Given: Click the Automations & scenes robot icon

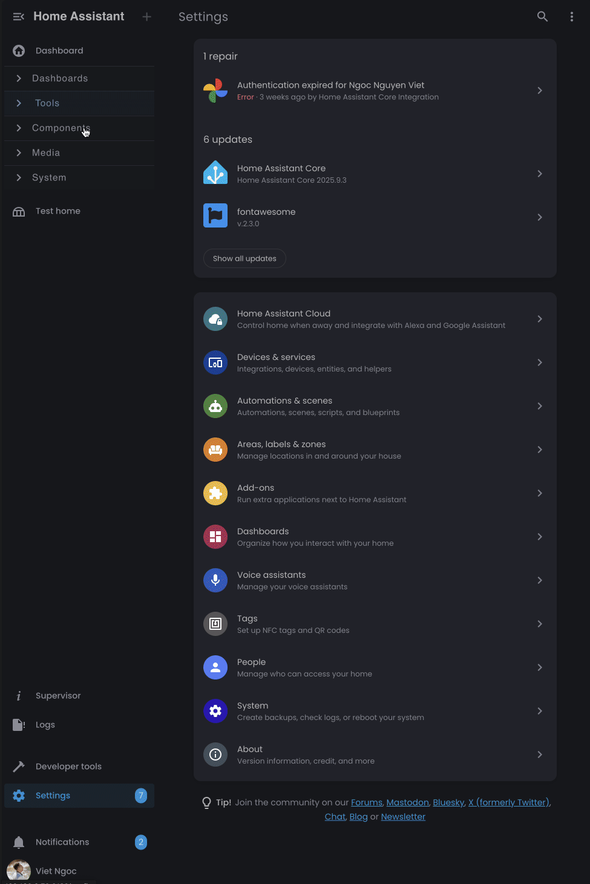Looking at the screenshot, I should click(x=215, y=406).
